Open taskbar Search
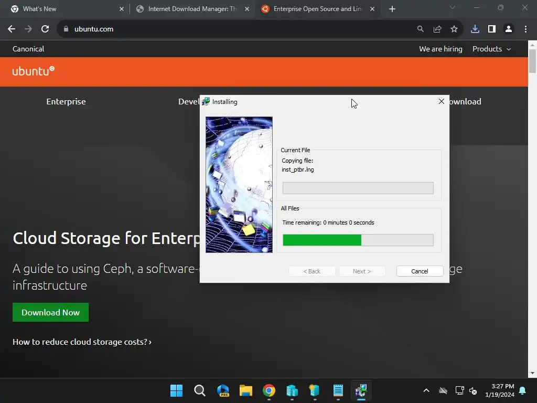Screen dimensions: 537x403 click(200, 390)
